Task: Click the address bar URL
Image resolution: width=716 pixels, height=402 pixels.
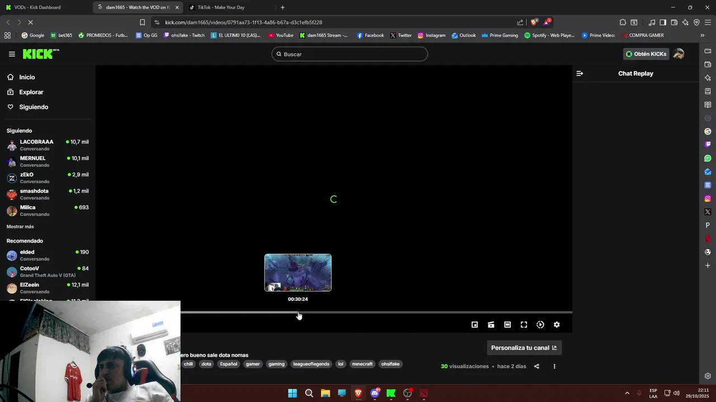Action: pos(243,22)
